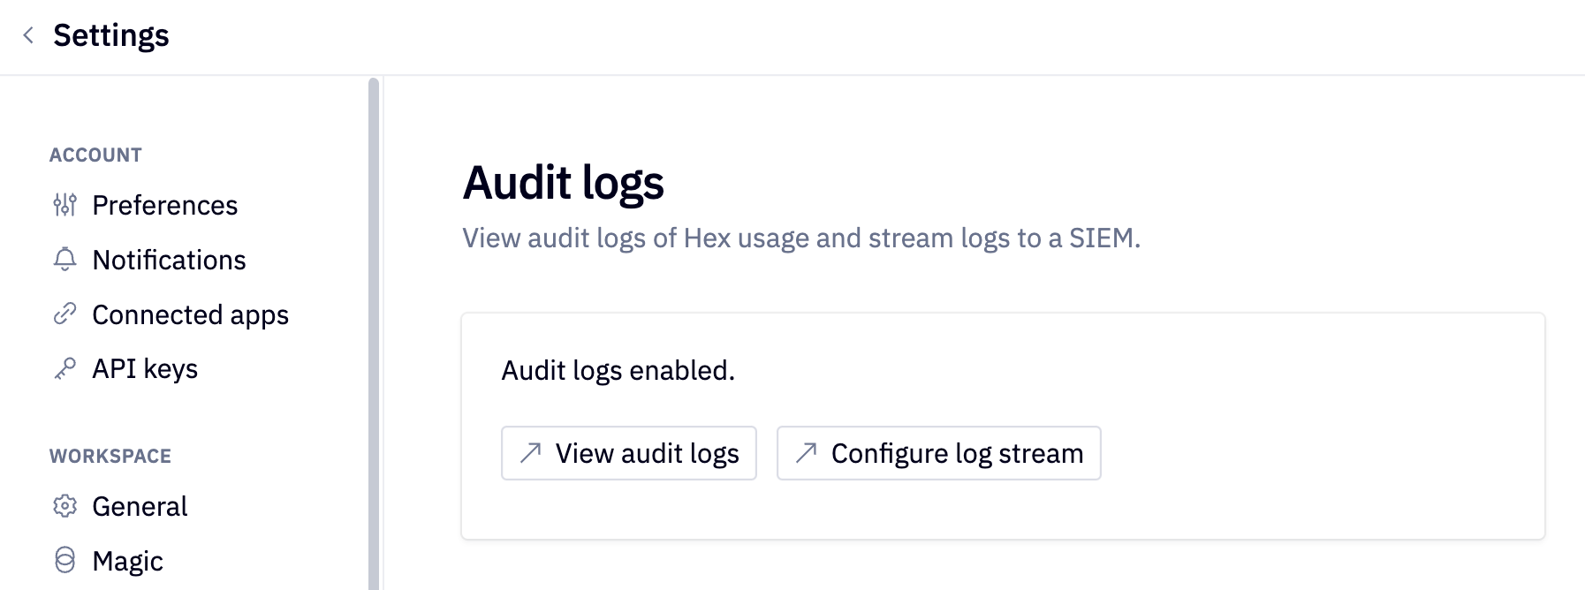Open the Preferences settings page
Screen dimensions: 1585x590
[x=164, y=205]
